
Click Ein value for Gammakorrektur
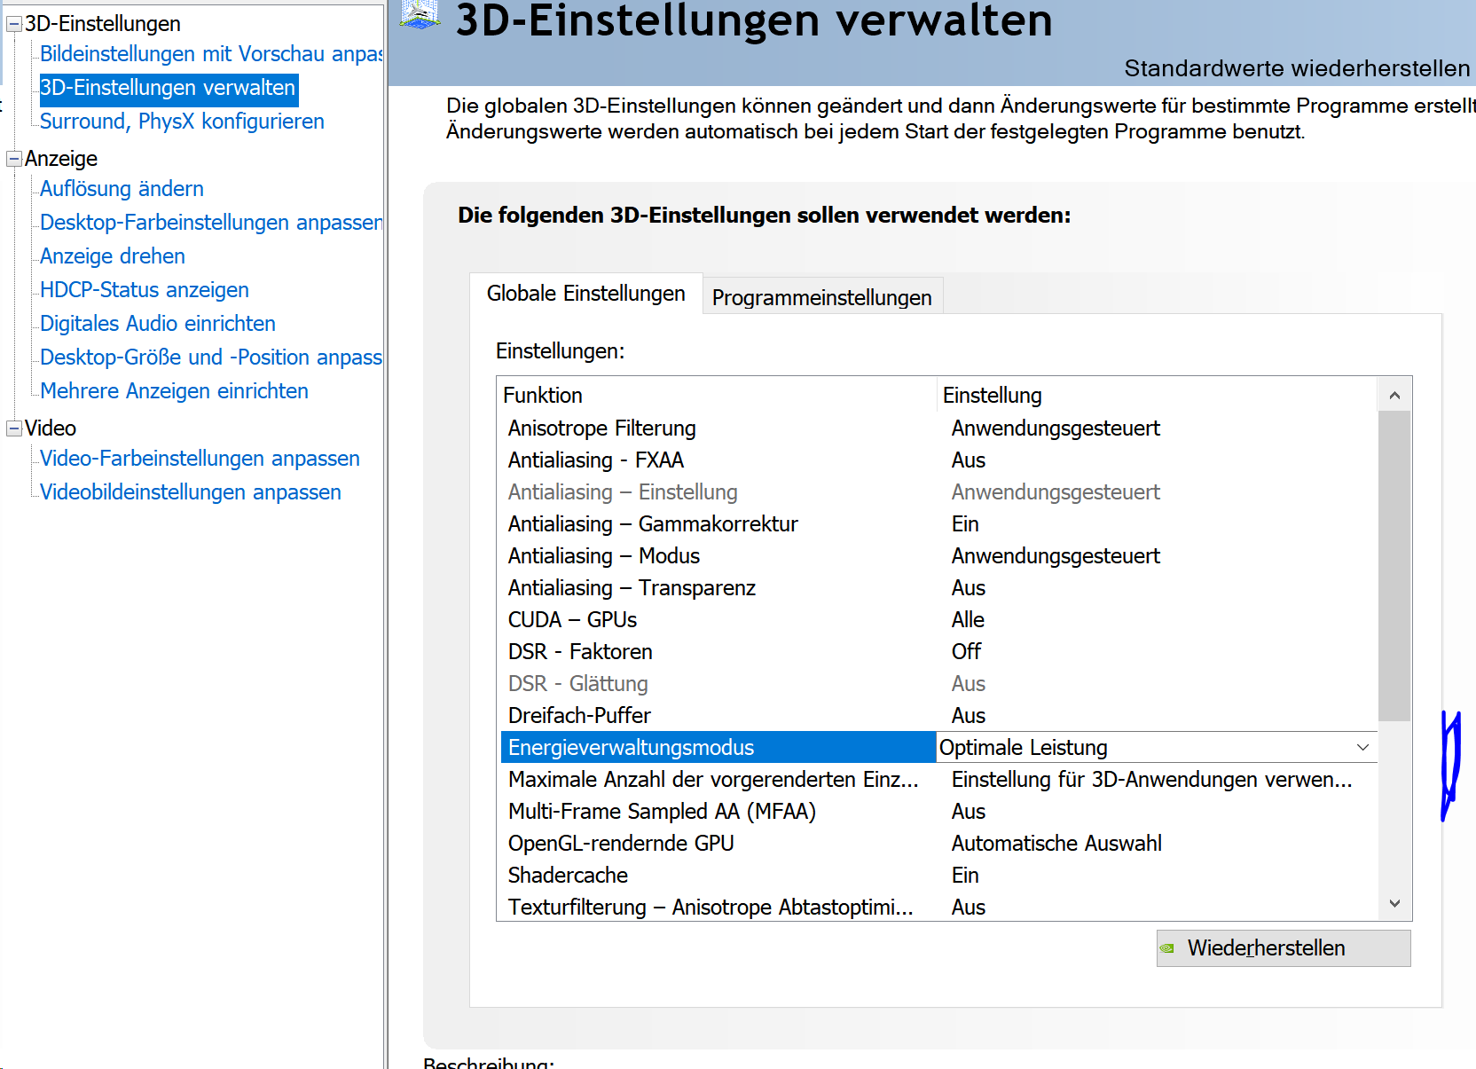[965, 524]
